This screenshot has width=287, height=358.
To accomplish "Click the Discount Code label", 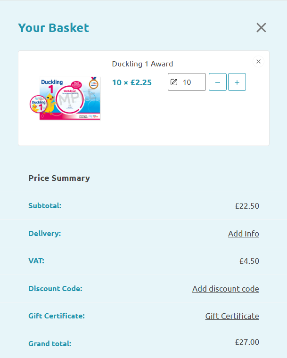I will [55, 289].
